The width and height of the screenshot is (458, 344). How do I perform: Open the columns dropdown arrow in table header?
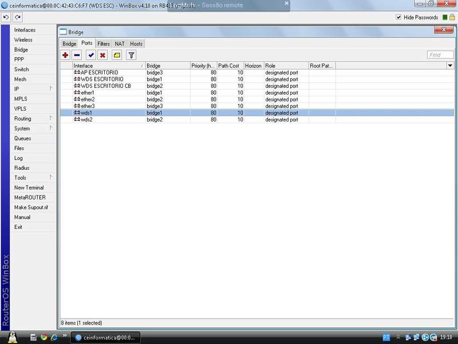coord(450,65)
